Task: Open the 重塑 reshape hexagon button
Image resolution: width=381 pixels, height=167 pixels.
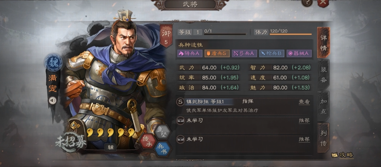Action: point(162,132)
